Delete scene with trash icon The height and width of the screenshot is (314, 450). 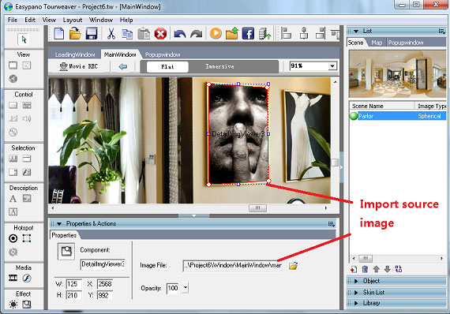(365, 269)
